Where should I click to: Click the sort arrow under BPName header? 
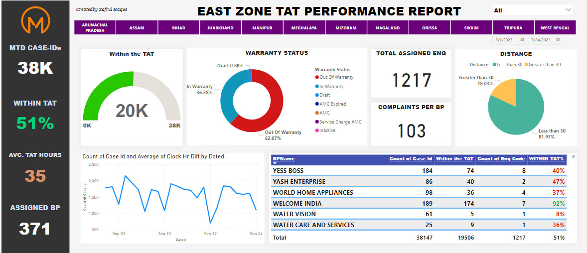[x=275, y=162]
